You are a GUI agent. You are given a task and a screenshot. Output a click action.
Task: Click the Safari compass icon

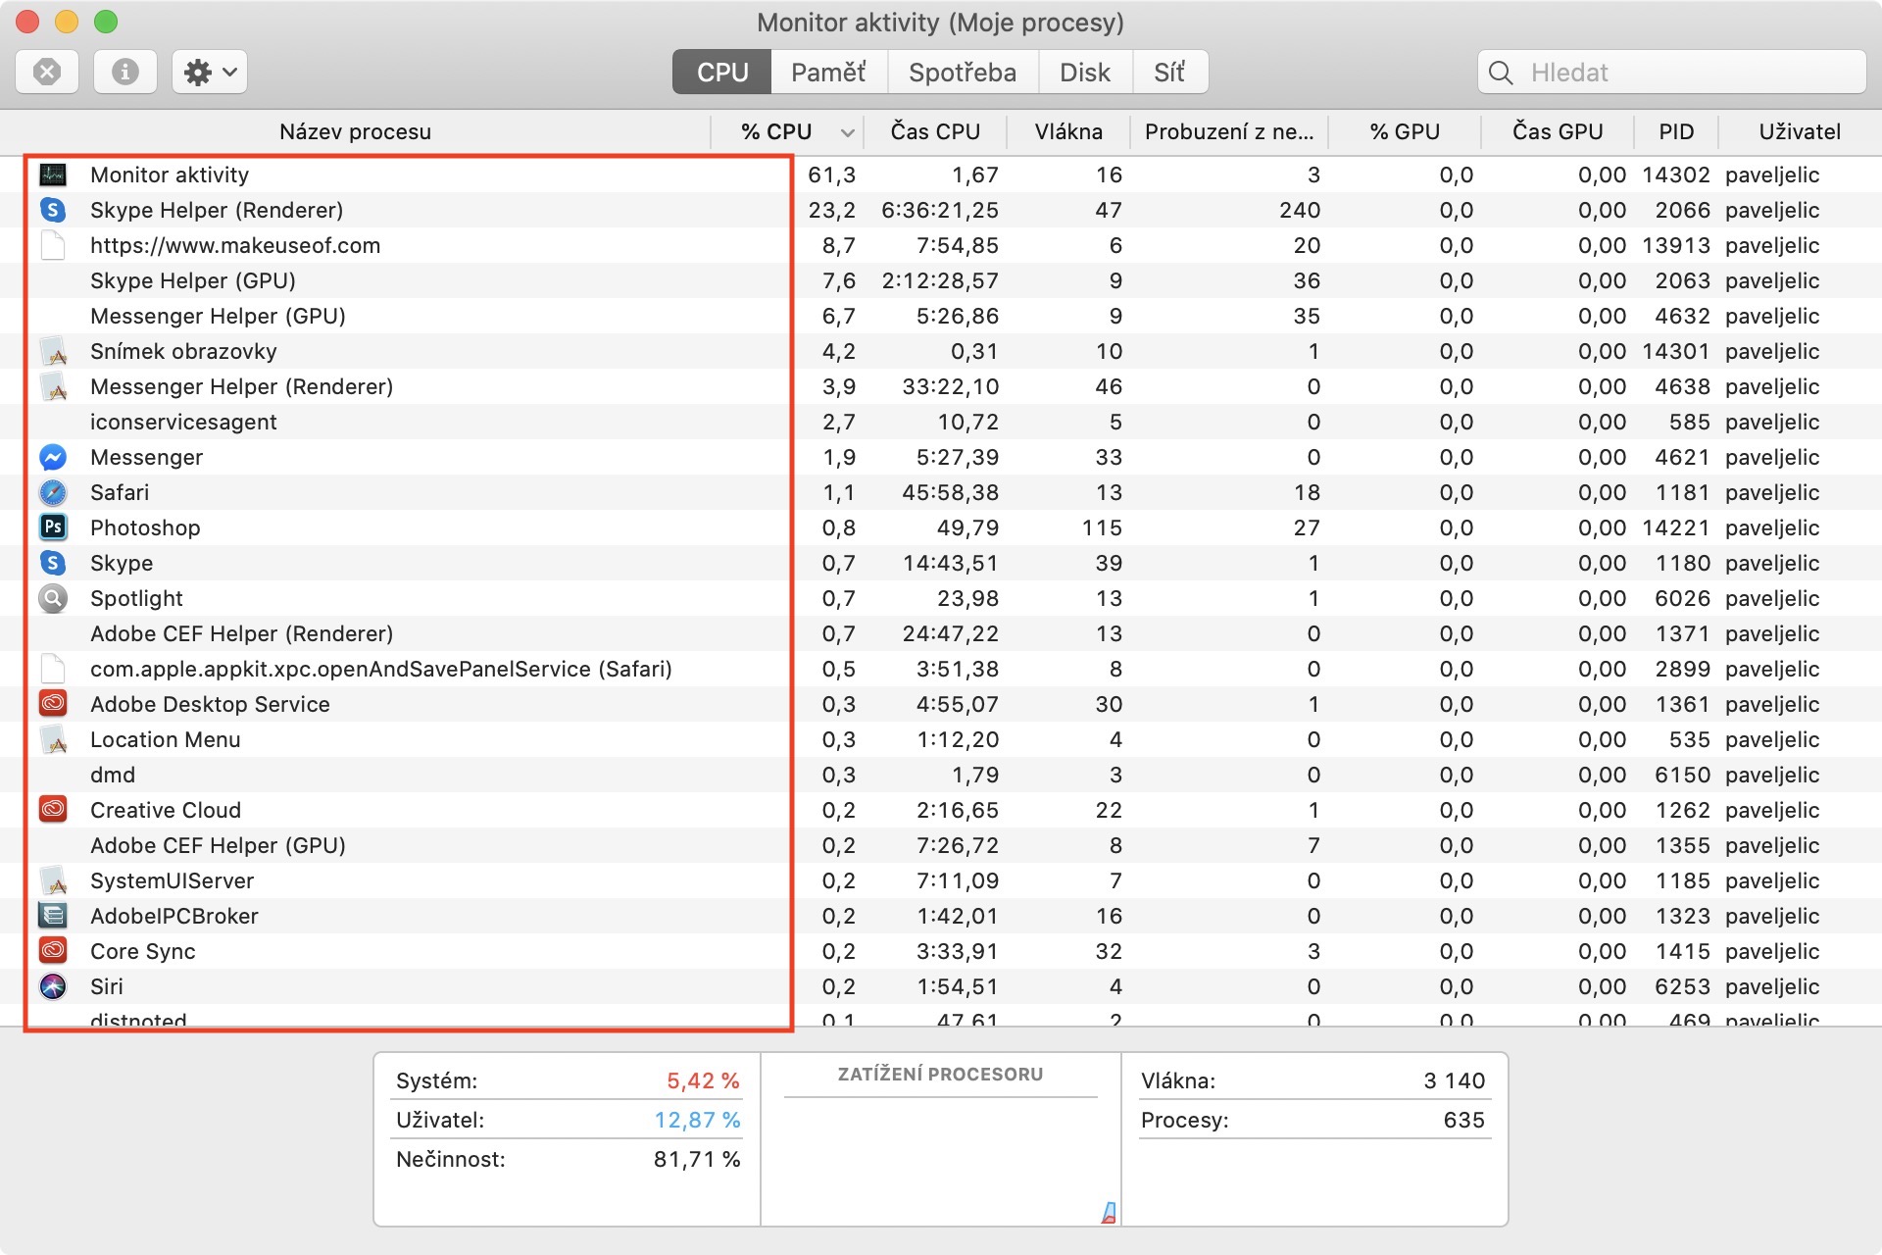[53, 492]
